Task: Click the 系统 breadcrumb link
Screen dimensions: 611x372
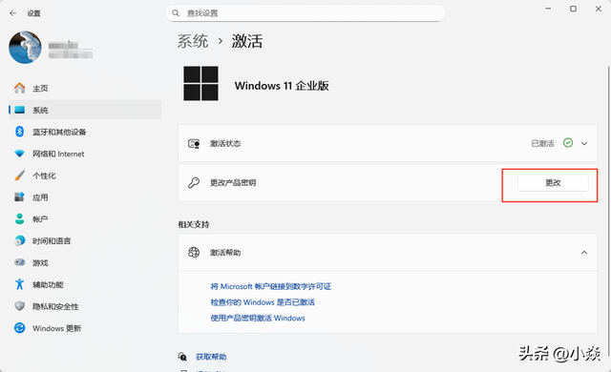Action: point(193,41)
